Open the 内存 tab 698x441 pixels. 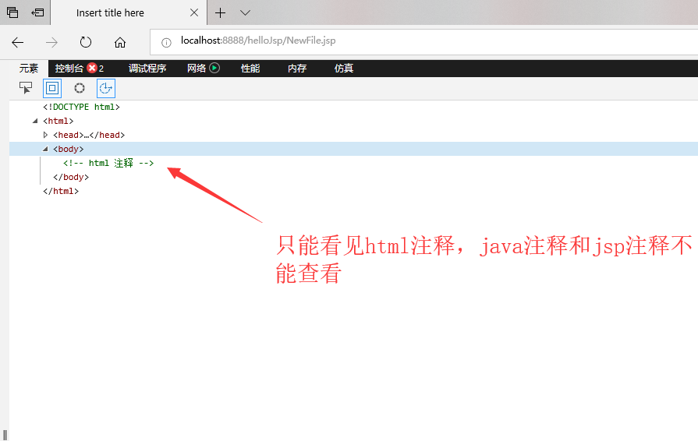pos(297,69)
